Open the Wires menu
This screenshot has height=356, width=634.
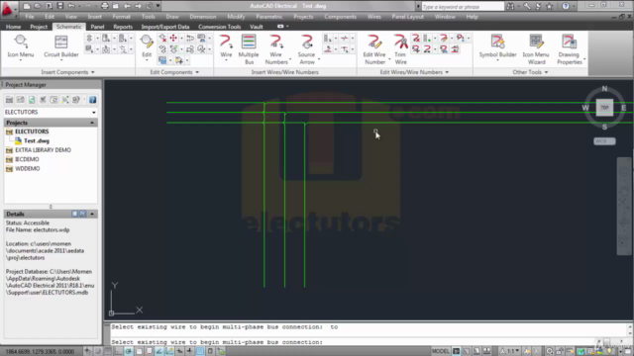[374, 17]
